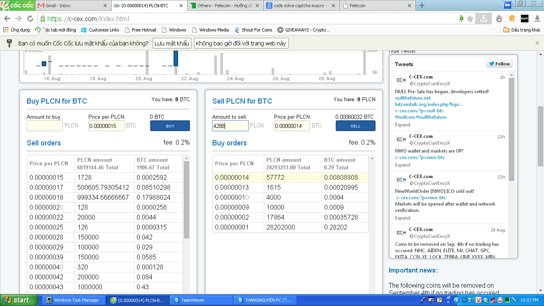This screenshot has height=306, width=544.
Task: Expand the NULL Pre-Sale tweet
Action: click(x=402, y=125)
